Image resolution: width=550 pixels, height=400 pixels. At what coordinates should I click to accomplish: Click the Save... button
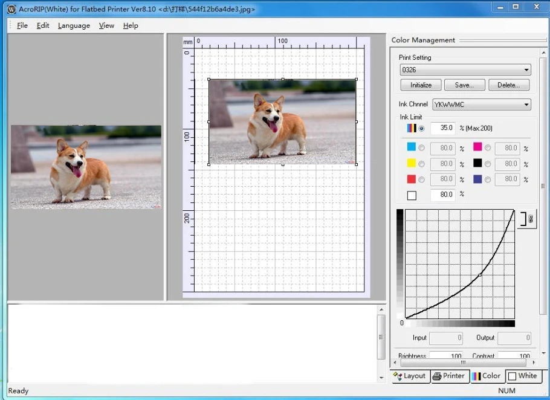464,85
